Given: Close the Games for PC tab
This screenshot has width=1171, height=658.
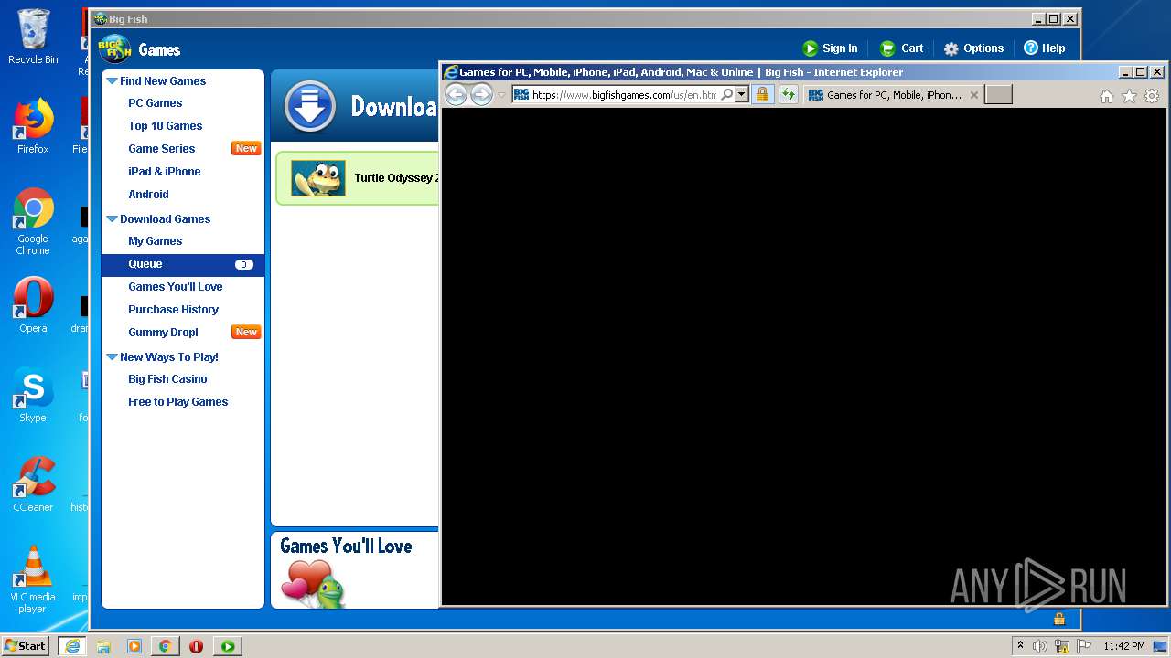Looking at the screenshot, I should 974,95.
